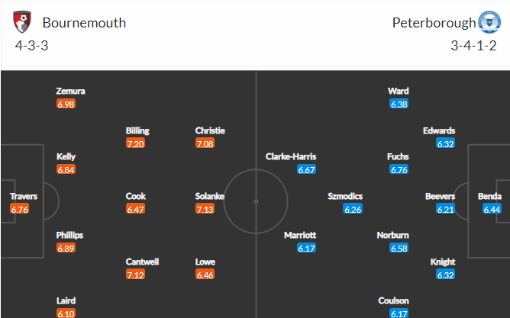Select Szmodics' 6.26 rating badge
This screenshot has width=510, height=318.
tap(353, 209)
